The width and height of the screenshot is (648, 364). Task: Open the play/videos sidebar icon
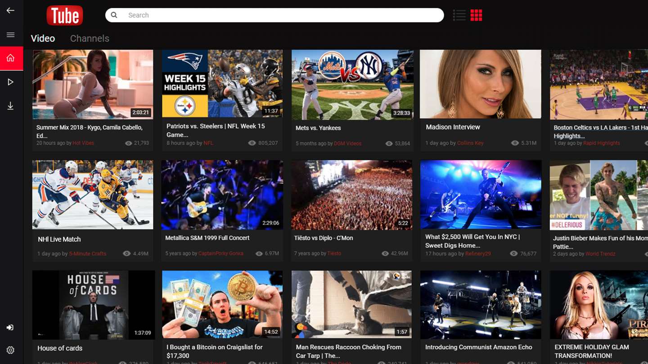(10, 82)
